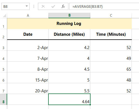Select the distance cell 4.2
The height and width of the screenshot is (109, 139).
tap(69, 45)
